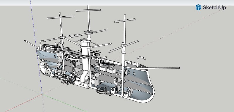Click the long horizontal spar at right end

point(158,68)
